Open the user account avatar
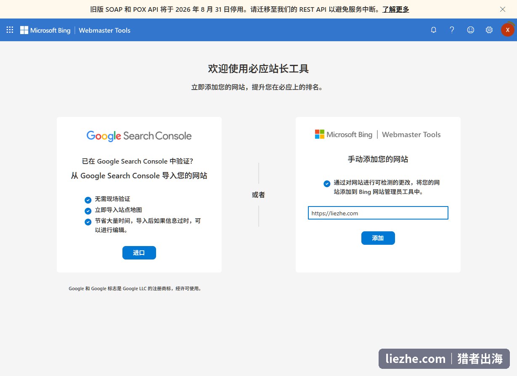 coord(507,30)
